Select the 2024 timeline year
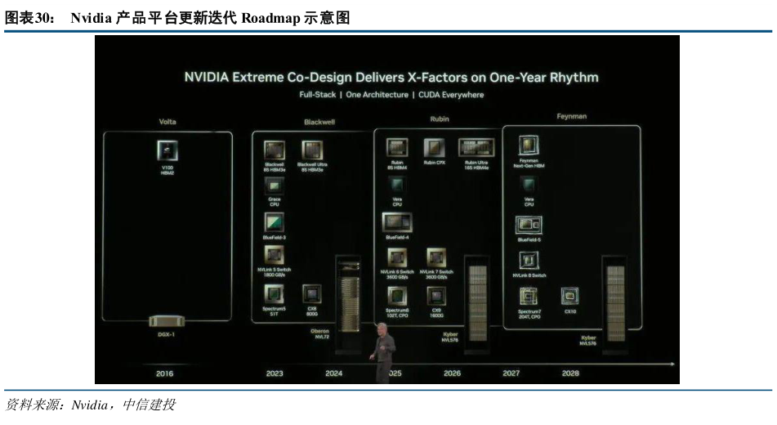777x425 pixels. point(334,374)
